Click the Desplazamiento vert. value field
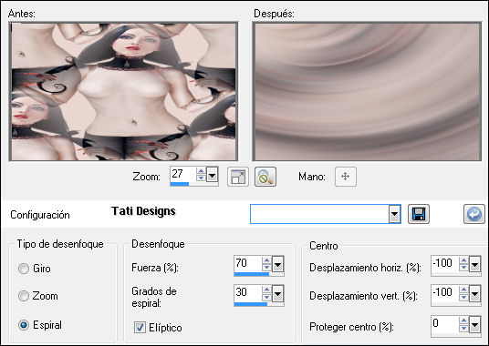 point(444,292)
